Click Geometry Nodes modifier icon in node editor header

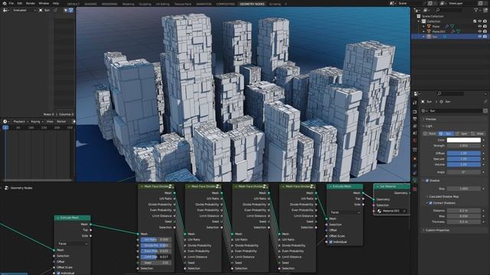tap(6, 188)
